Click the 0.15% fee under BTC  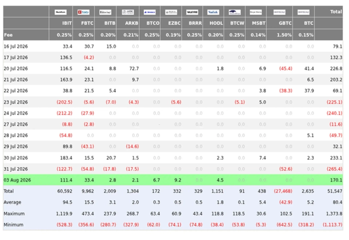[306, 35]
